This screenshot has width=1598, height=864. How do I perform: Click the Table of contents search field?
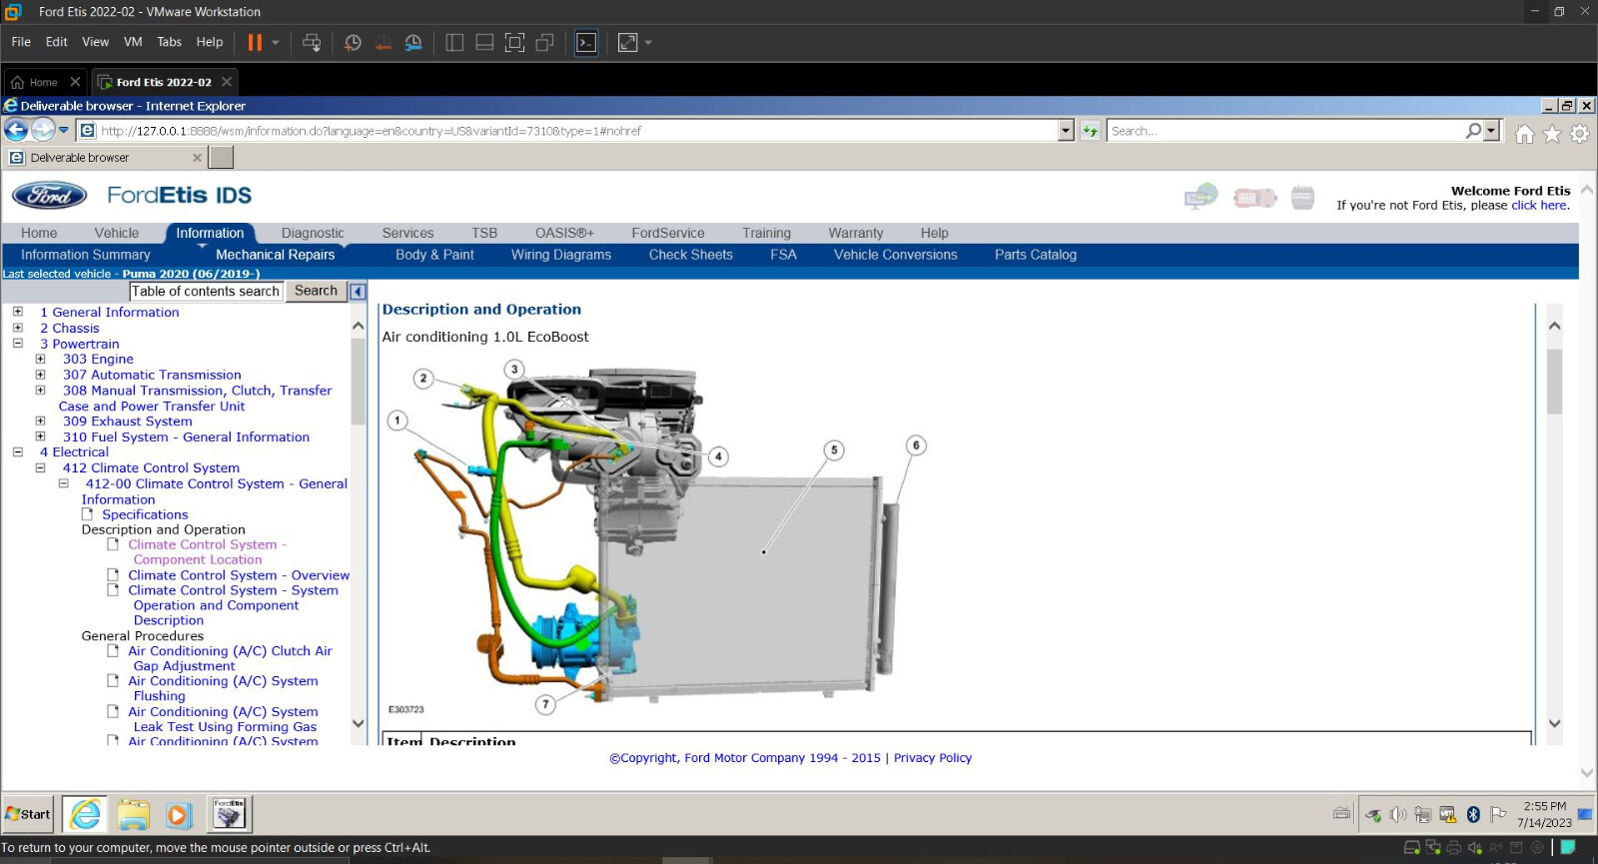tap(206, 292)
